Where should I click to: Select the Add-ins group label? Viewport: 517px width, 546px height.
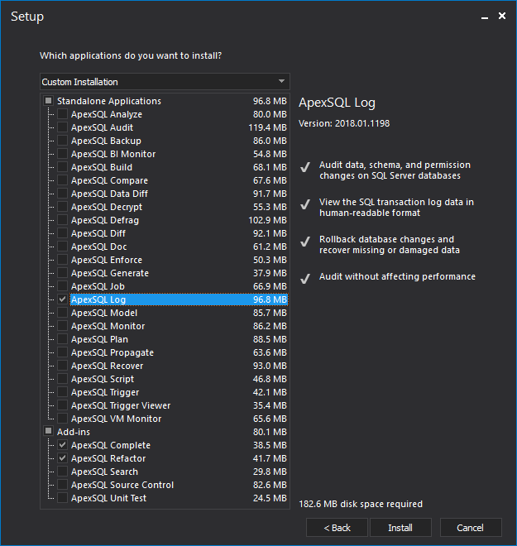74,432
